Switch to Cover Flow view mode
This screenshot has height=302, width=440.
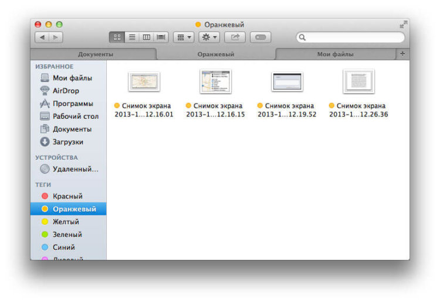[161, 37]
